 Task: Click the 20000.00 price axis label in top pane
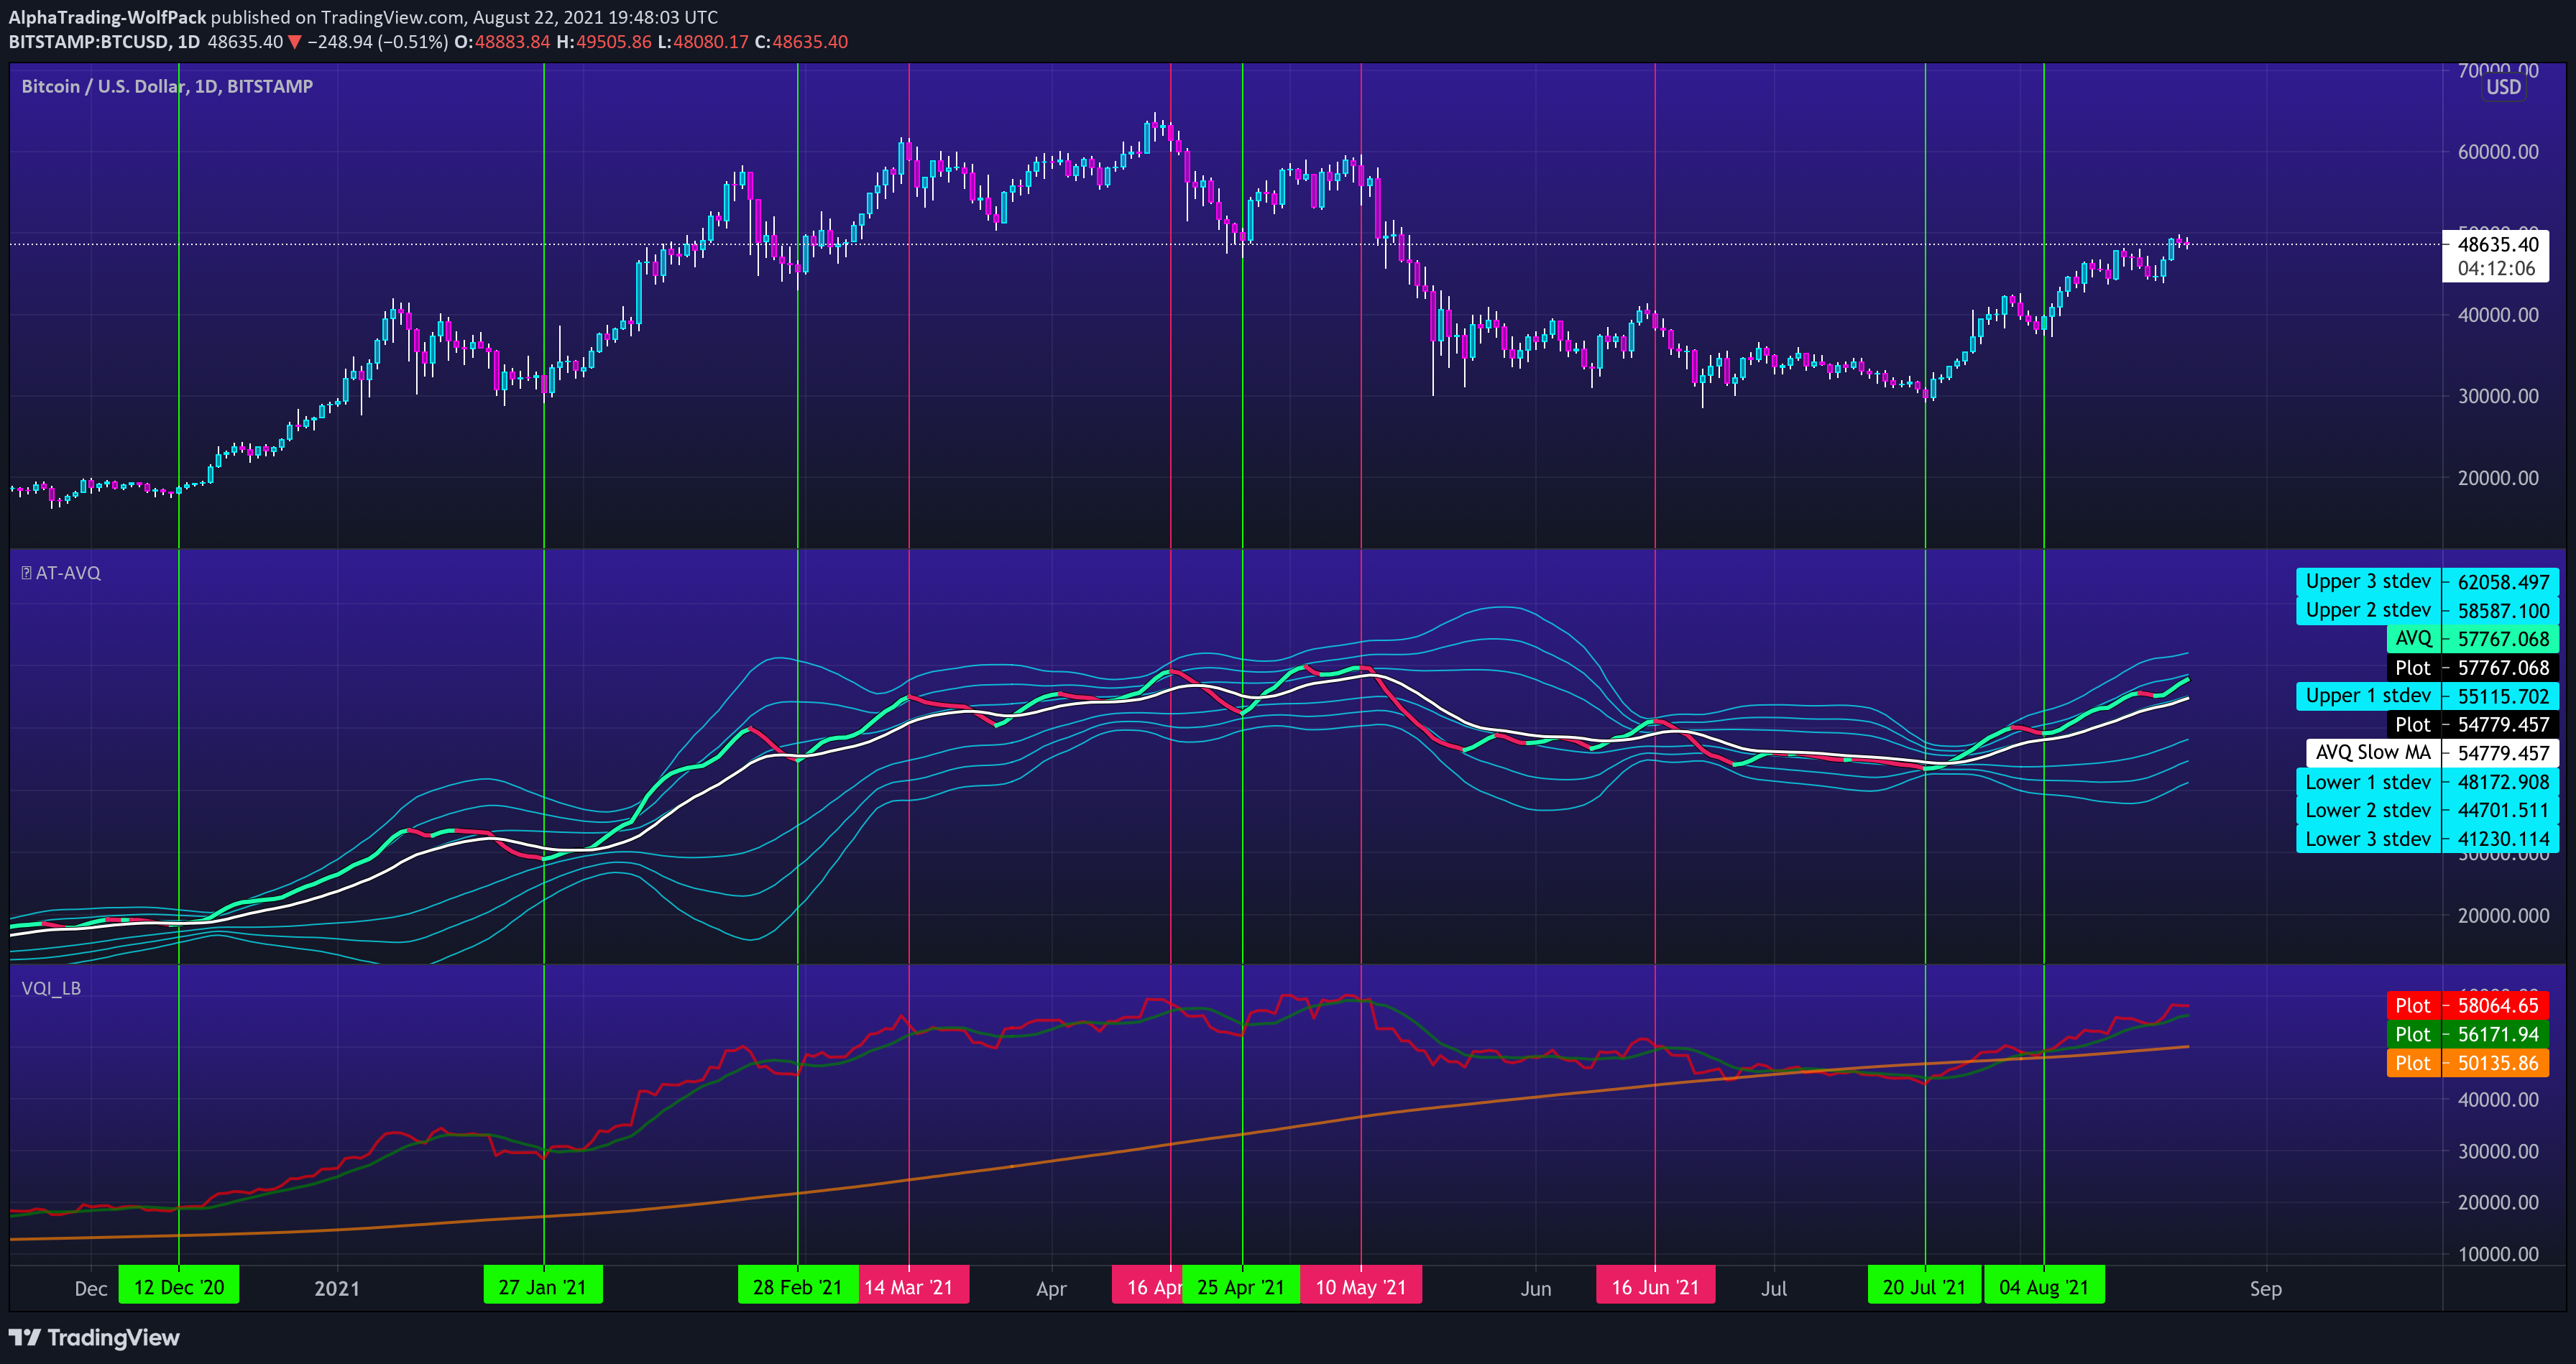click(2498, 478)
